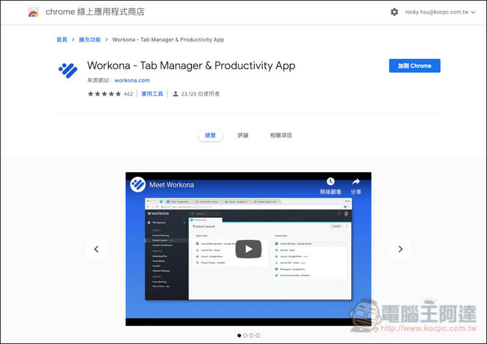Switch to the 相關項目 tab
This screenshot has height=344, width=487.
pos(281,135)
